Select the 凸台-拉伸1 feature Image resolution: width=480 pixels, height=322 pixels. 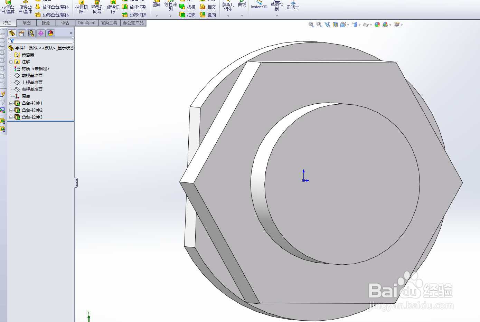coord(29,103)
